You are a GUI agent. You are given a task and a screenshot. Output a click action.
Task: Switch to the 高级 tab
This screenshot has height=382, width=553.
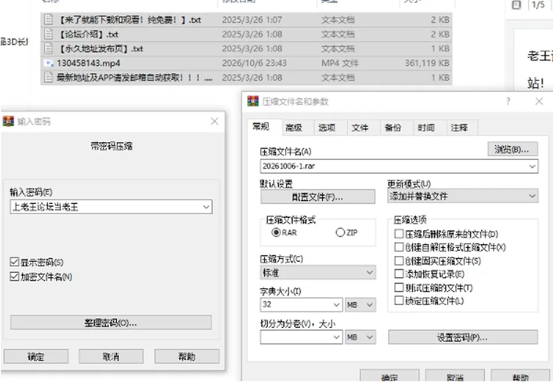point(294,128)
